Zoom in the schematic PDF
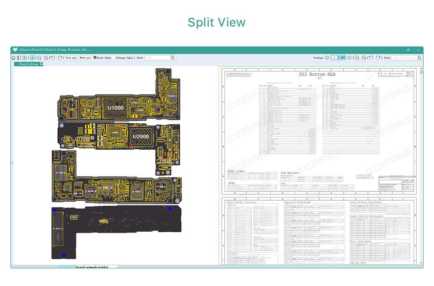The height and width of the screenshot is (286, 434). 364,58
